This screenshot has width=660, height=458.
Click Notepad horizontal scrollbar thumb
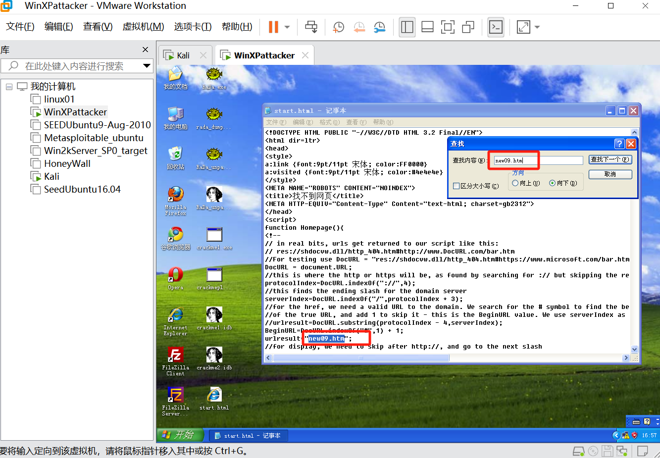[x=361, y=358]
